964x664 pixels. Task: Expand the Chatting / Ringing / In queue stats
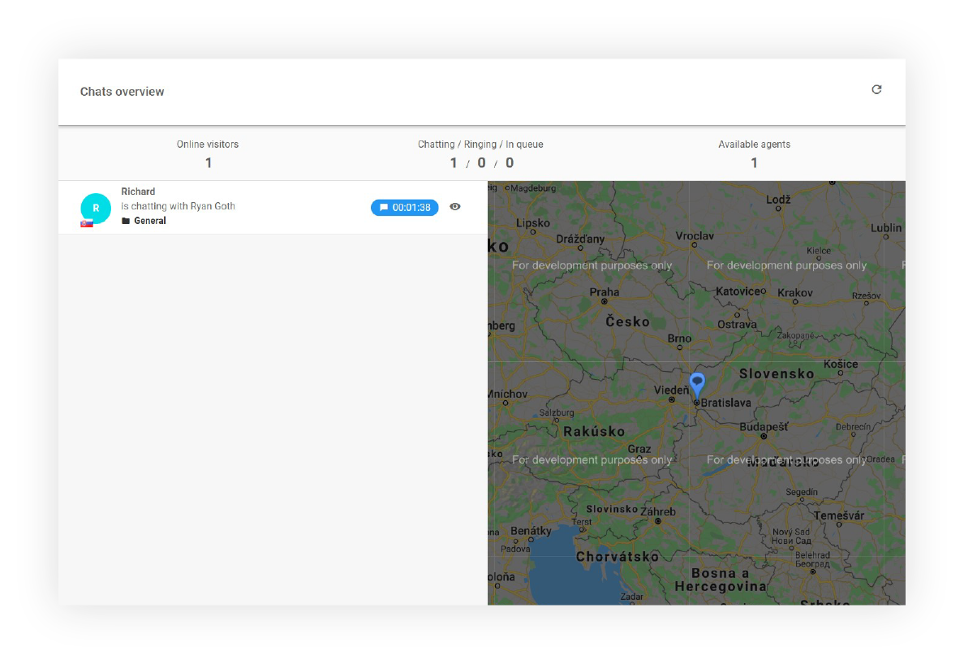[481, 162]
